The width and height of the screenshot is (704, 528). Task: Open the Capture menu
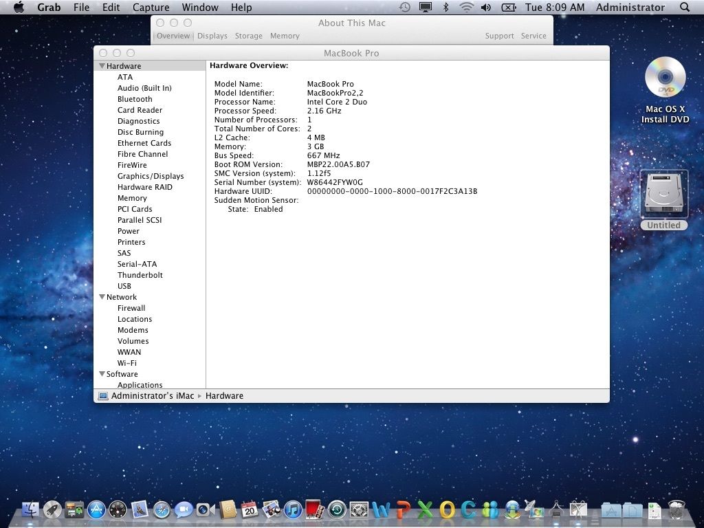(151, 8)
